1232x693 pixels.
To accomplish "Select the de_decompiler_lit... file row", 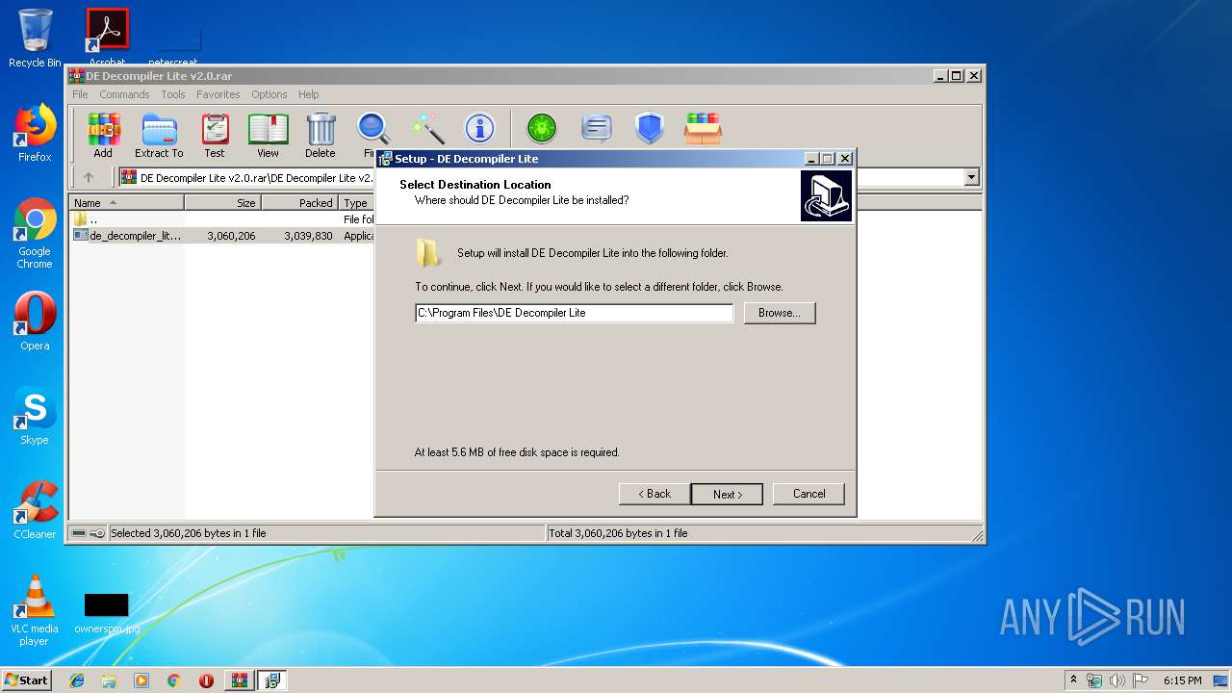I will 222,235.
